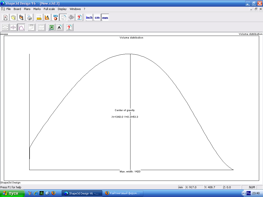Expand the Display menu
Screen dimensions: 263x197
click(x=62, y=9)
